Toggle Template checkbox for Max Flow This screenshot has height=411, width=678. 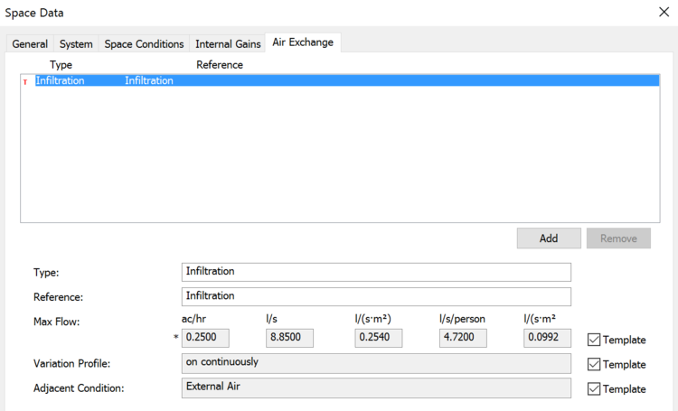tap(594, 340)
